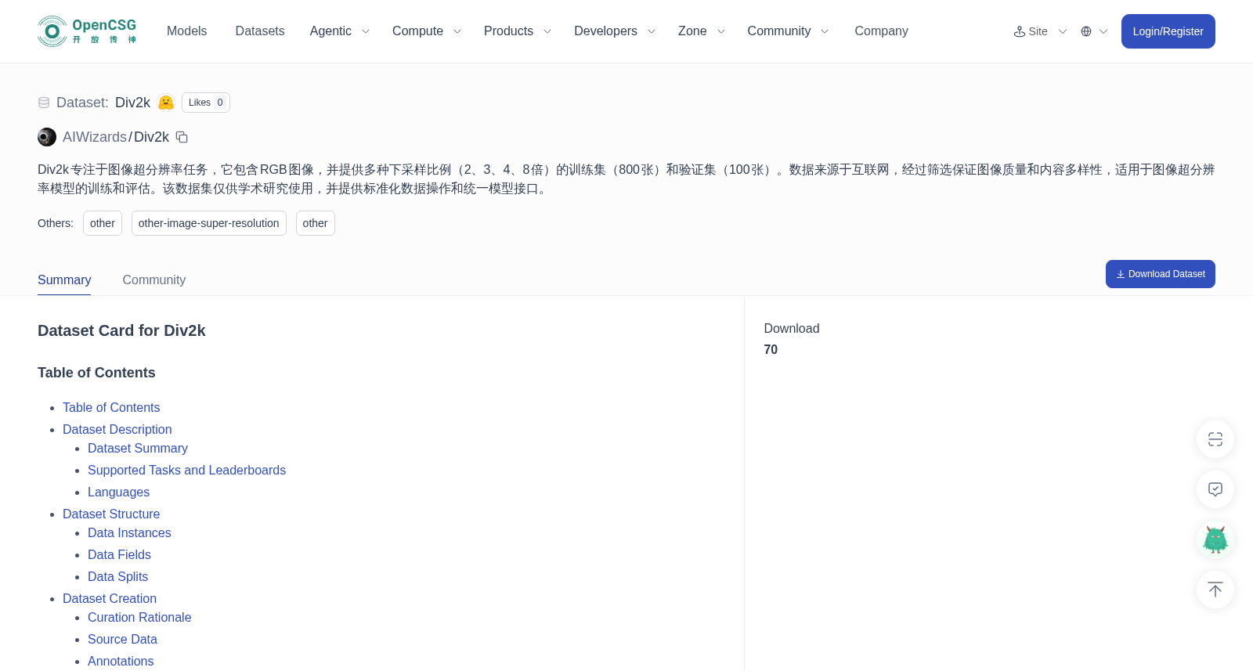Click the other-image-super-resolution tag
This screenshot has width=1253, height=671.
click(x=209, y=223)
